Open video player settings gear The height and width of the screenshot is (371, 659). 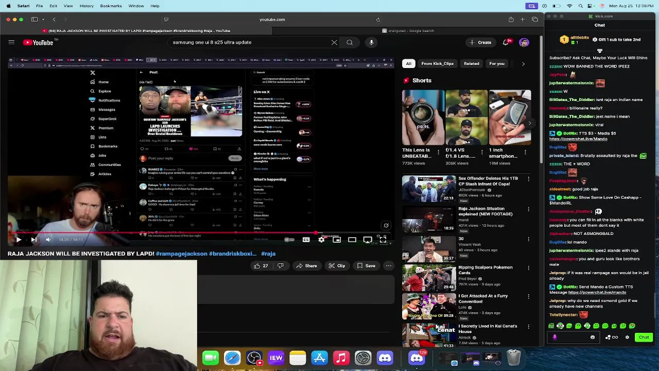click(321, 240)
